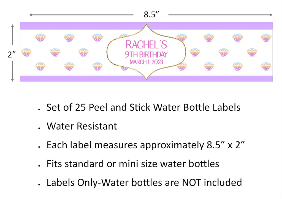Screen dimensions: 282x199
Task: Click the top purple stripe of the label
Action: point(146,26)
